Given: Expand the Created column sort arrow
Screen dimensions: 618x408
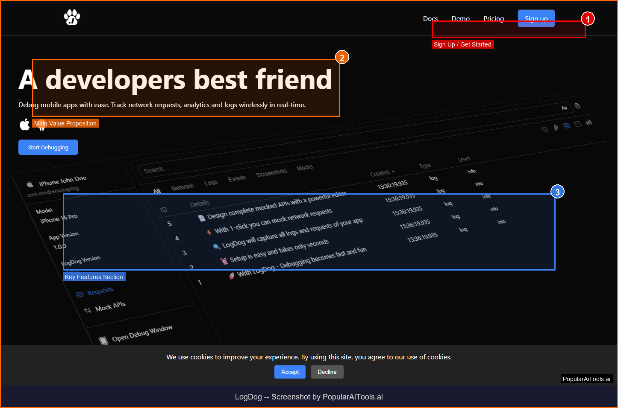Looking at the screenshot, I should pos(393,172).
